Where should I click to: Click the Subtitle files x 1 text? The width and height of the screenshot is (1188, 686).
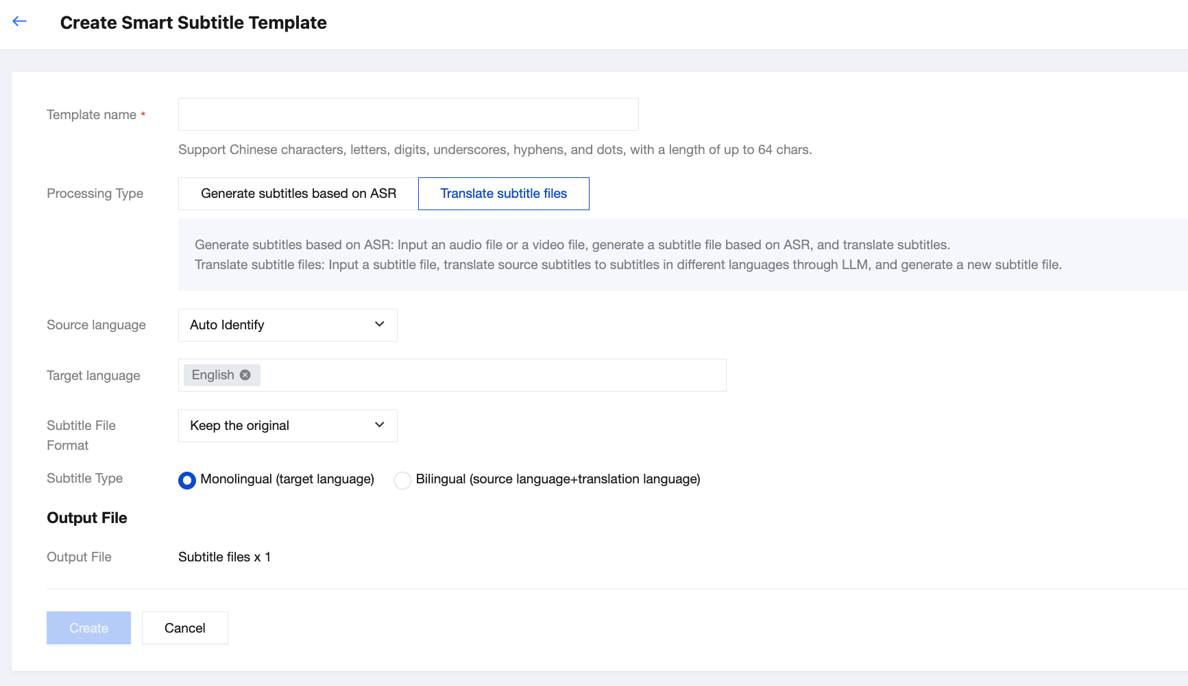click(224, 557)
